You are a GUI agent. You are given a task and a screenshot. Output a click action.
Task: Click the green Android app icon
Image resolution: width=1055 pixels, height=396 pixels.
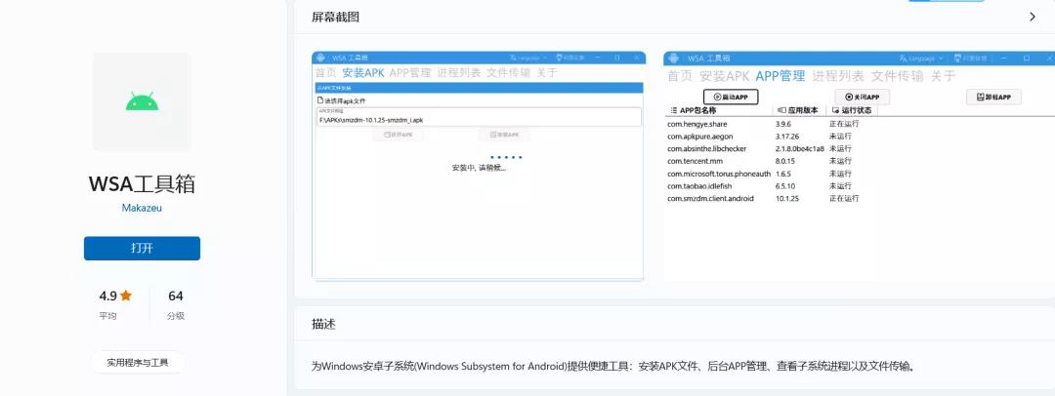click(142, 102)
